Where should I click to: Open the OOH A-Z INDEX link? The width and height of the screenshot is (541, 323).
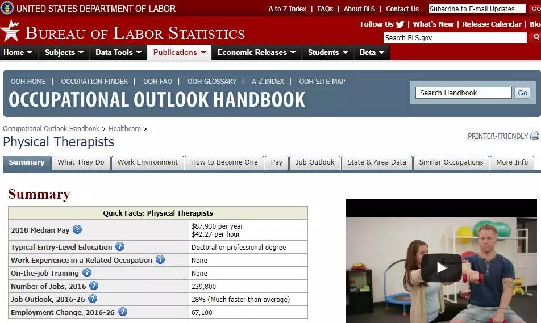(x=268, y=82)
